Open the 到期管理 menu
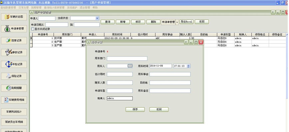This screenshot has width=289, height=132. click(36, 8)
